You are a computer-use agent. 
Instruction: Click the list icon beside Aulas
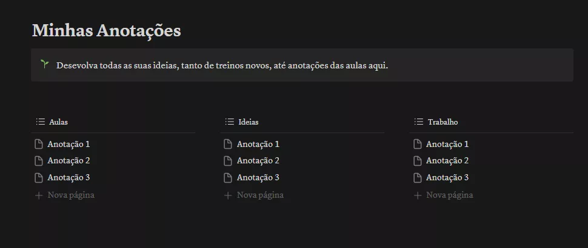(x=41, y=122)
